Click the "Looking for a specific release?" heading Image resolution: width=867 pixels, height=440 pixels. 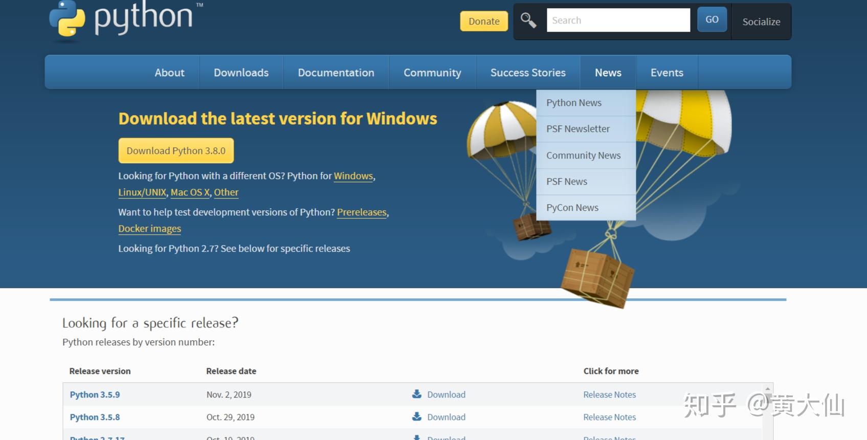click(x=150, y=323)
